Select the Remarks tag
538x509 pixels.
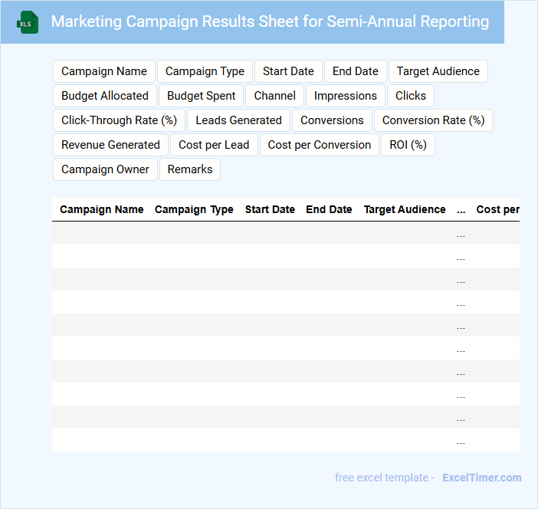coord(190,169)
